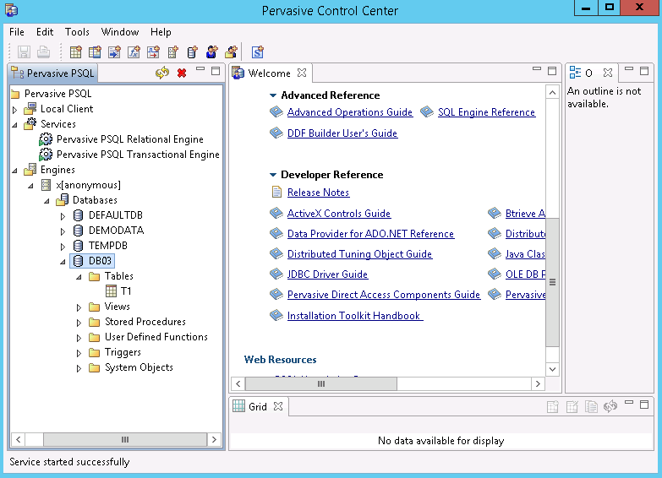Expand the DEFAULTDB database node

(x=63, y=215)
